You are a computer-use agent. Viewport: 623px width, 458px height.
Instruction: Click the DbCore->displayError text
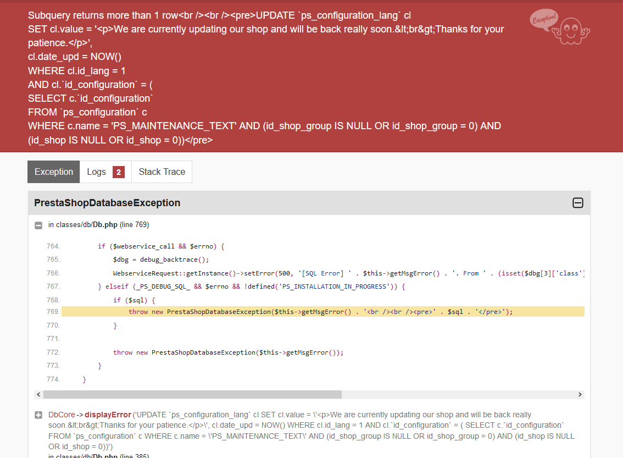coord(90,415)
